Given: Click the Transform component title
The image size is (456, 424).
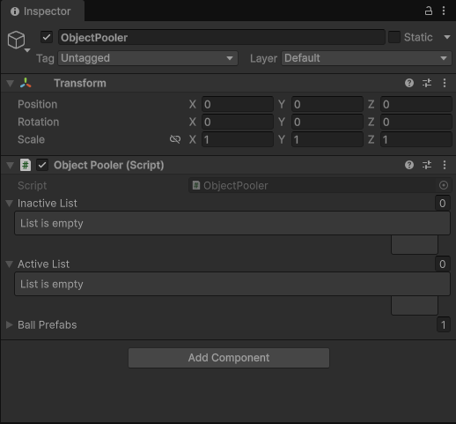Looking at the screenshot, I should click(80, 83).
